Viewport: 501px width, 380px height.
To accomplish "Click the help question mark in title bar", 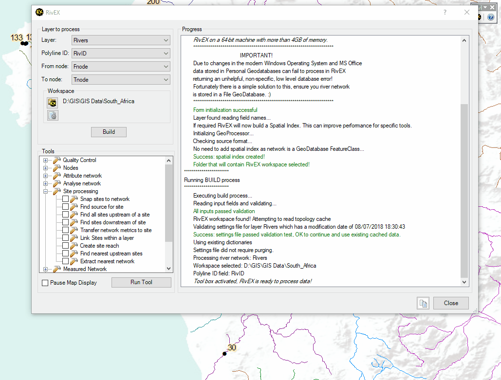I will coord(445,12).
